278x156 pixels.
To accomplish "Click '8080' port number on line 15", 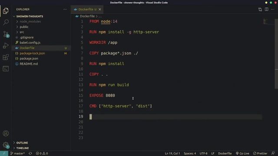I will (110, 95).
